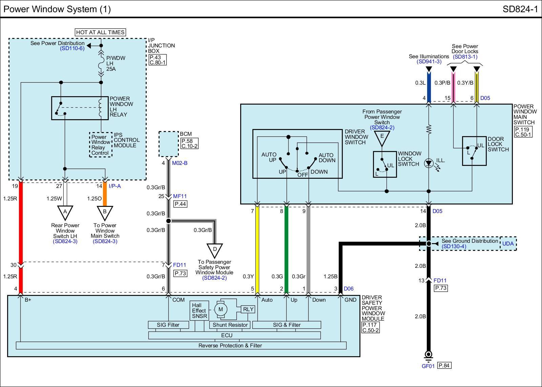This screenshot has height=387, width=542.
Task: Click the door lock switch symbol
Action: coord(474,151)
